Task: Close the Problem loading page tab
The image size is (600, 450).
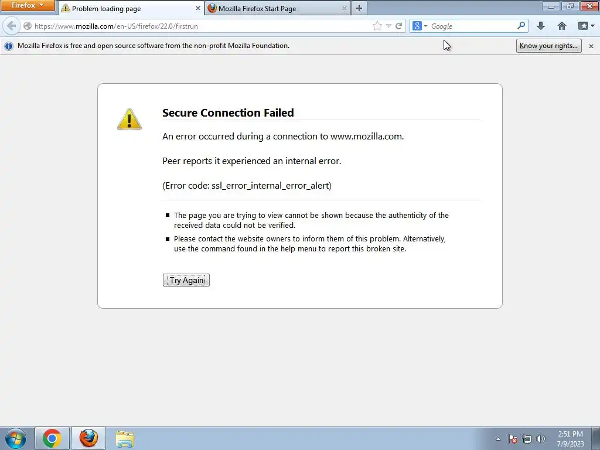Action: pyautogui.click(x=198, y=8)
